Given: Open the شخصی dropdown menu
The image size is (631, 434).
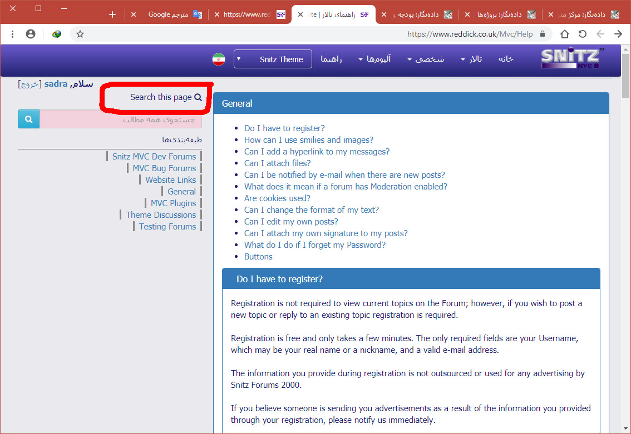Looking at the screenshot, I should 426,59.
